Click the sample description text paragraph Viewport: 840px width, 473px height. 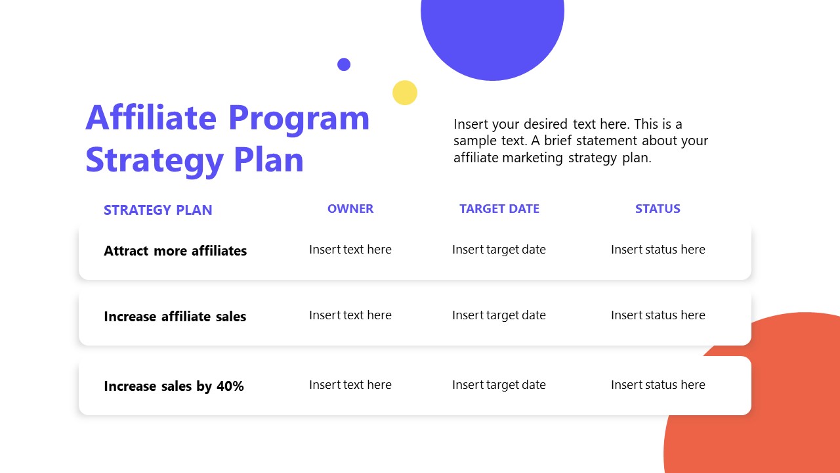581,141
